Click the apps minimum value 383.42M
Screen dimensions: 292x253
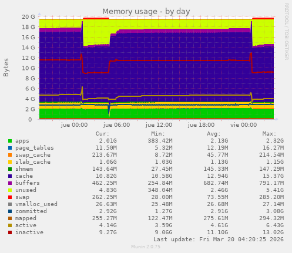click(x=160, y=141)
